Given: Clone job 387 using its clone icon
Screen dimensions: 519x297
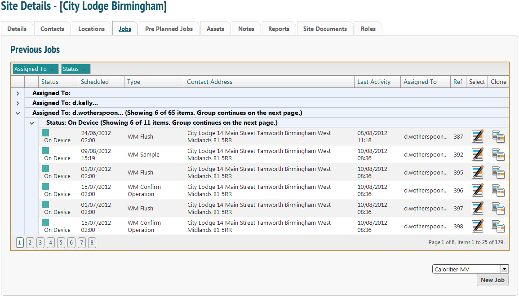Looking at the screenshot, I should tap(498, 137).
